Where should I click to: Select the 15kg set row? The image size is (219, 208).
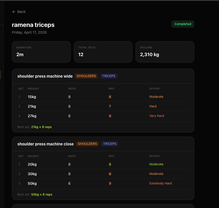tap(103, 97)
